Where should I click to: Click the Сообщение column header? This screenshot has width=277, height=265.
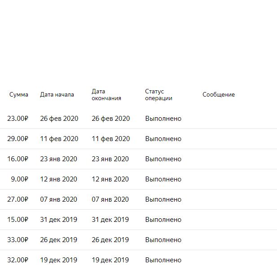click(219, 95)
